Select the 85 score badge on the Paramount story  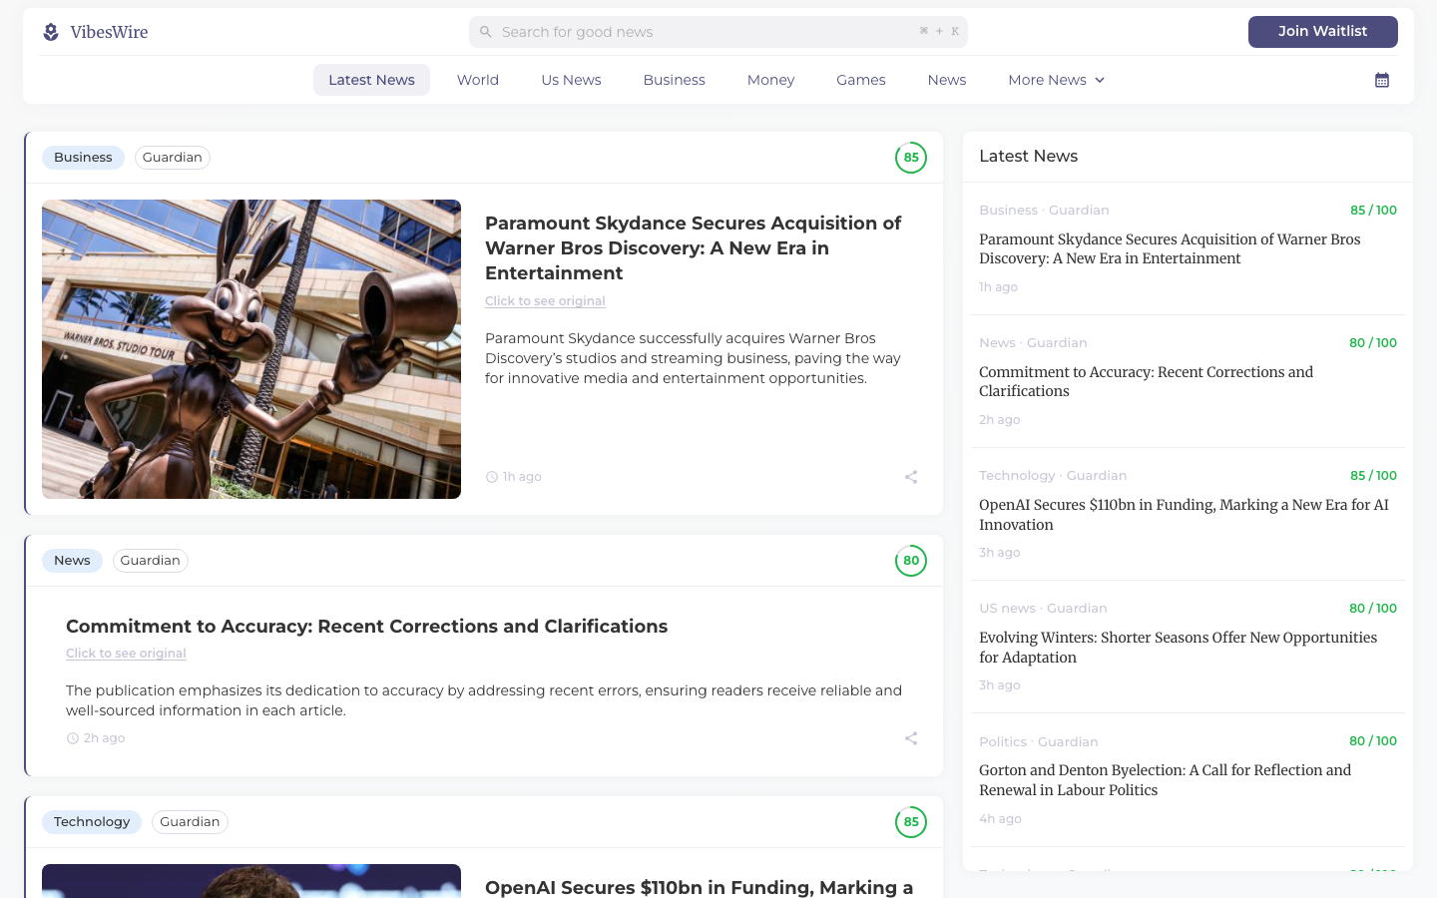click(910, 157)
